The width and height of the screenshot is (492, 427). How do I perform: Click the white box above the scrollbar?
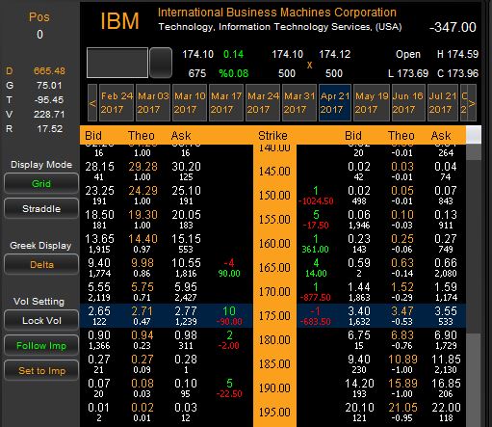click(x=474, y=135)
